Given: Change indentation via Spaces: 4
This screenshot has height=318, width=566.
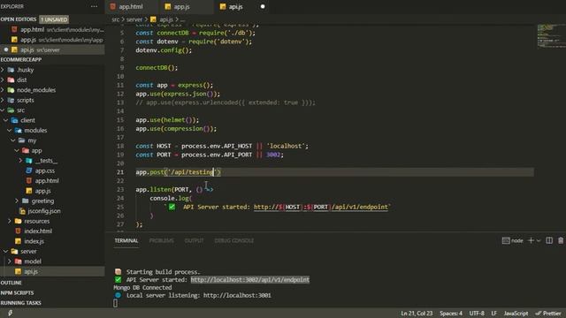Looking at the screenshot, I should point(451,314).
